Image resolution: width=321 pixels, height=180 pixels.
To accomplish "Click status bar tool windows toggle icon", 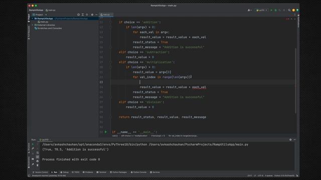I will click(29, 175).
